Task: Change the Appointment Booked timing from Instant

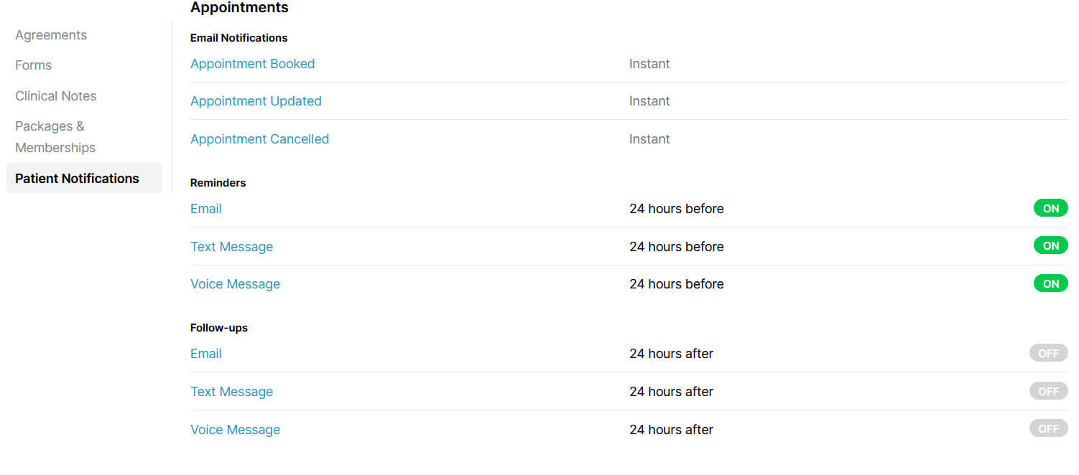Action: click(649, 63)
